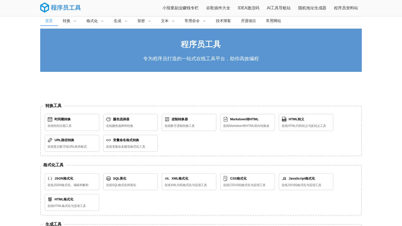
Task: Click description 在线HTML格式化与压缩工具
Action: [x=67, y=206]
